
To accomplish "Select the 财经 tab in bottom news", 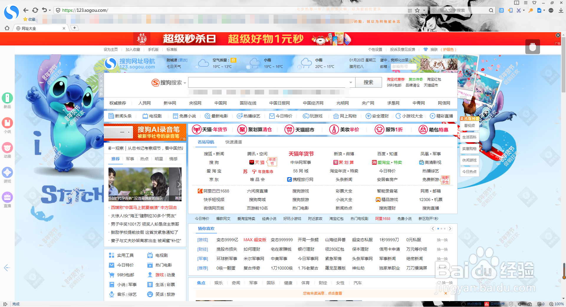I will pyautogui.click(x=323, y=283).
